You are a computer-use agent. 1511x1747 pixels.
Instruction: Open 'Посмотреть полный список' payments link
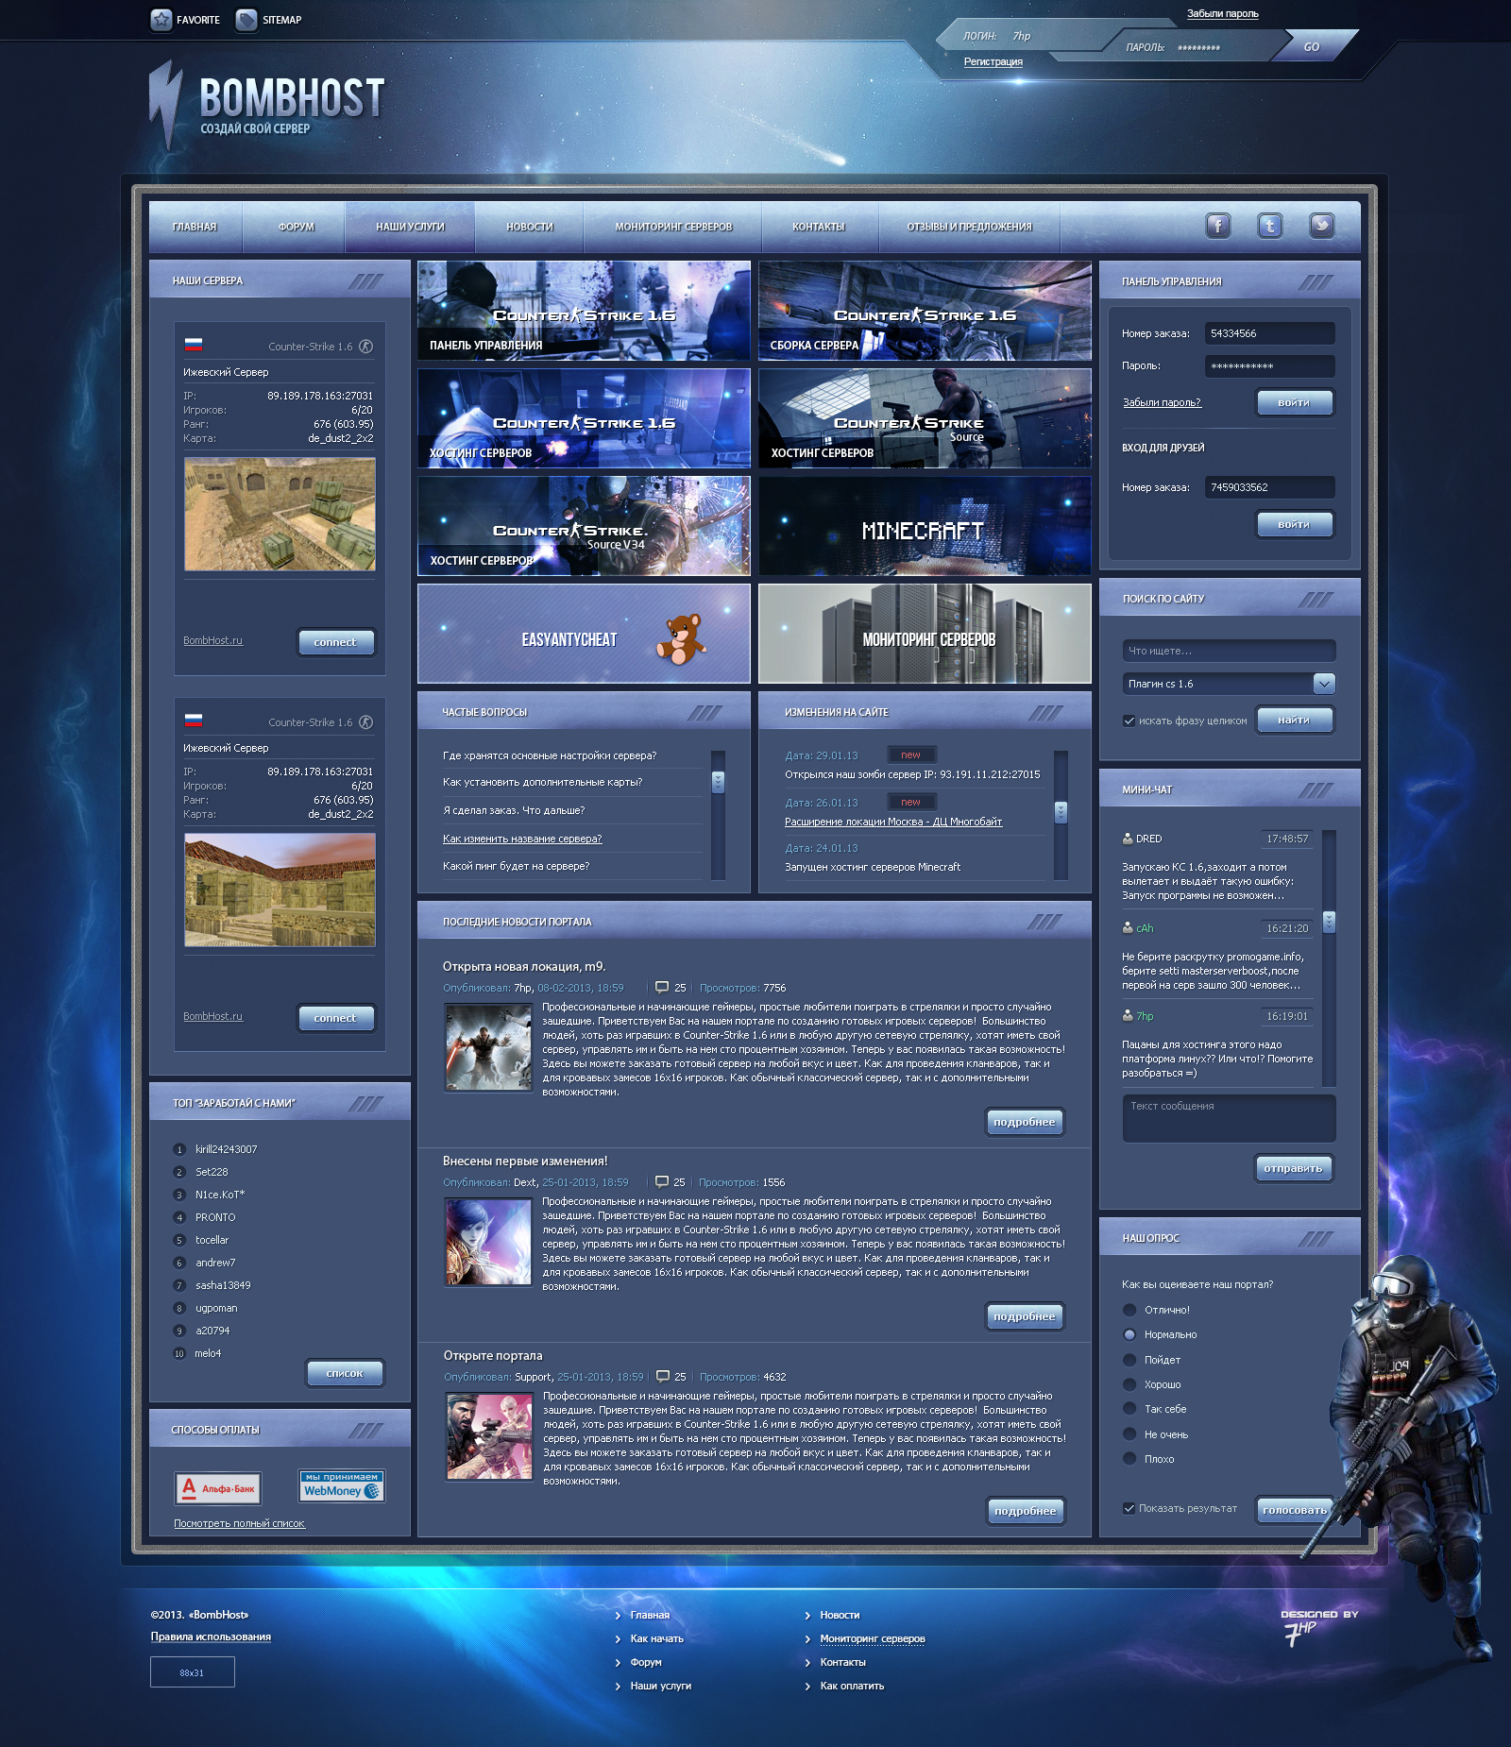239,1523
